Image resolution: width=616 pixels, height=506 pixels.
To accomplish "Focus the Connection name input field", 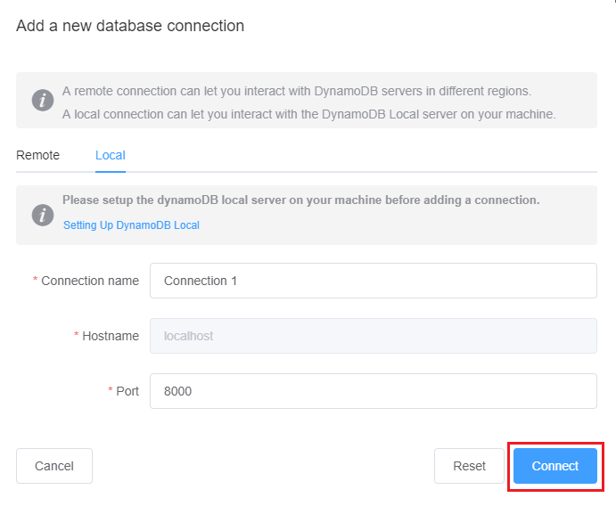I will click(x=373, y=281).
